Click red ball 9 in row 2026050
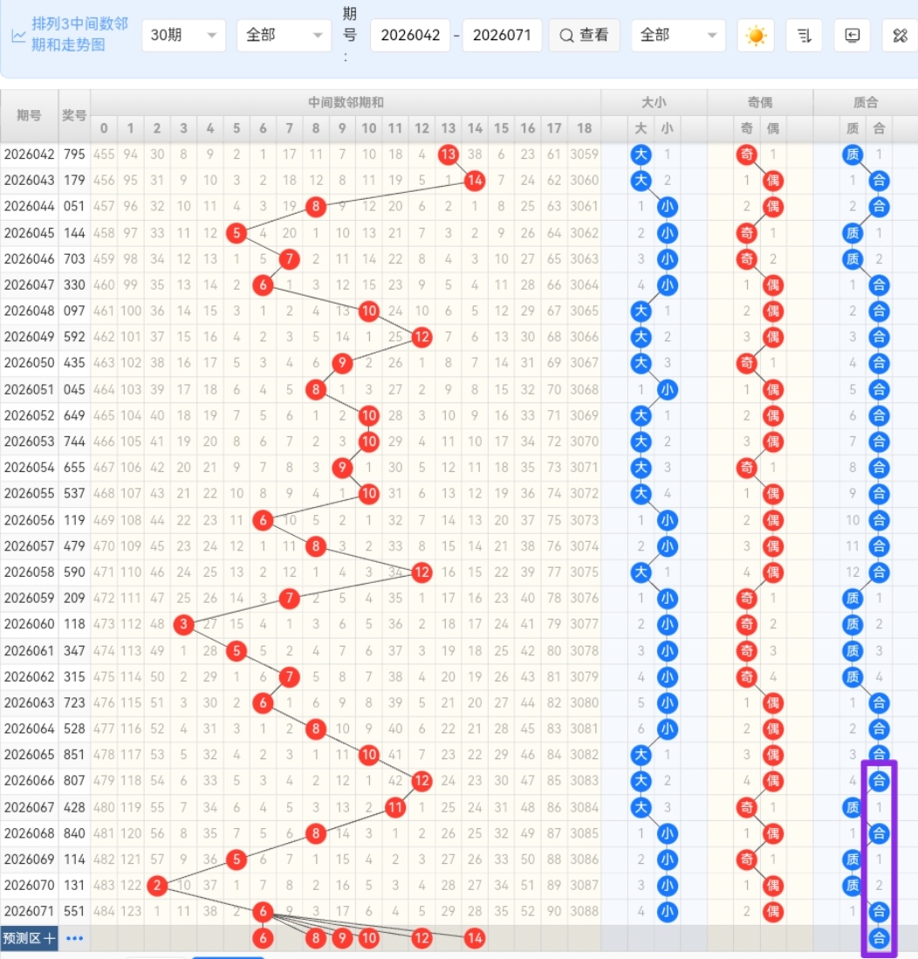The image size is (918, 959). pos(342,363)
